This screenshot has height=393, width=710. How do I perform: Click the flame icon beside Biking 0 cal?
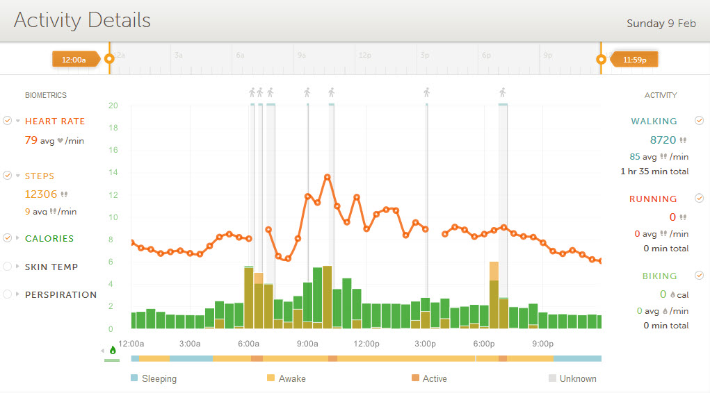pyautogui.click(x=672, y=295)
